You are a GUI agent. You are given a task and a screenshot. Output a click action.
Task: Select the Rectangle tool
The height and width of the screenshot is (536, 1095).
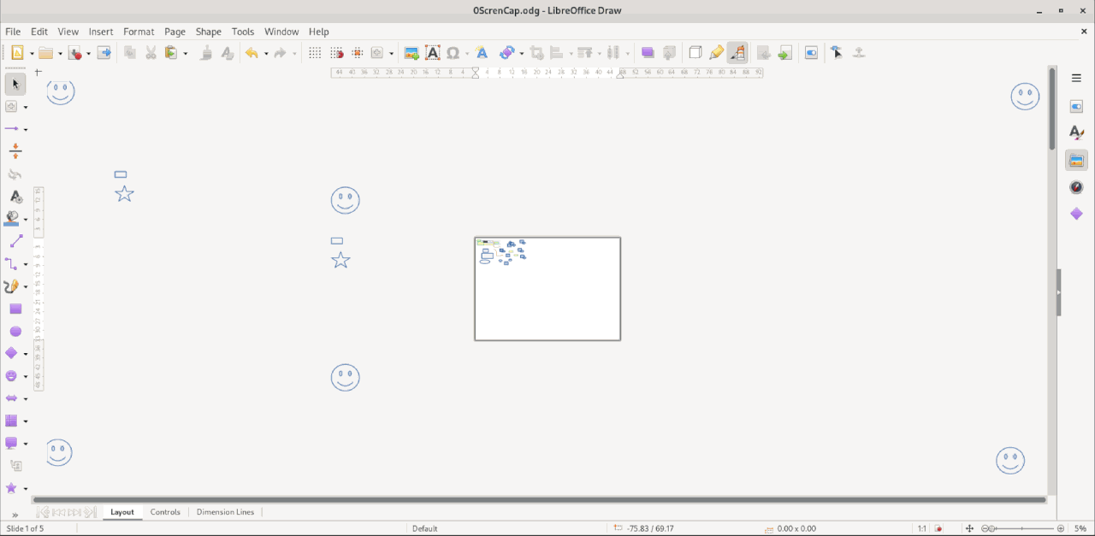[x=15, y=309]
